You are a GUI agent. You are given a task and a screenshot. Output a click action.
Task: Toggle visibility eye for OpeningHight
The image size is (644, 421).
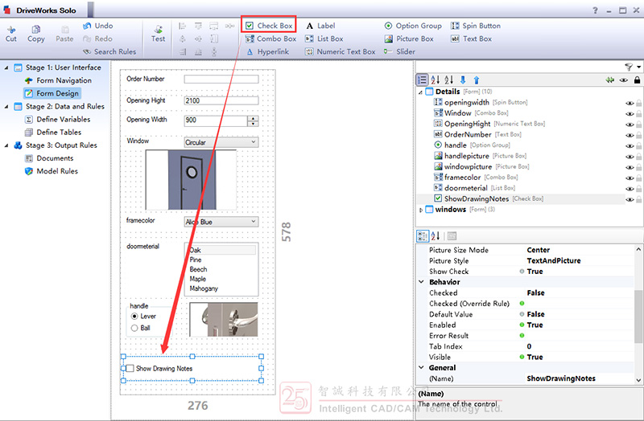(630, 125)
